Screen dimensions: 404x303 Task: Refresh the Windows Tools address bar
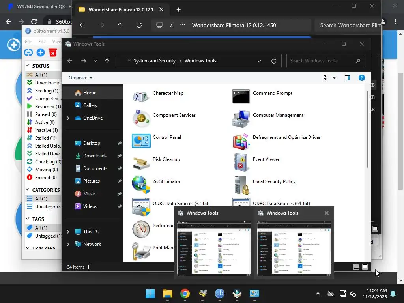[274, 61]
